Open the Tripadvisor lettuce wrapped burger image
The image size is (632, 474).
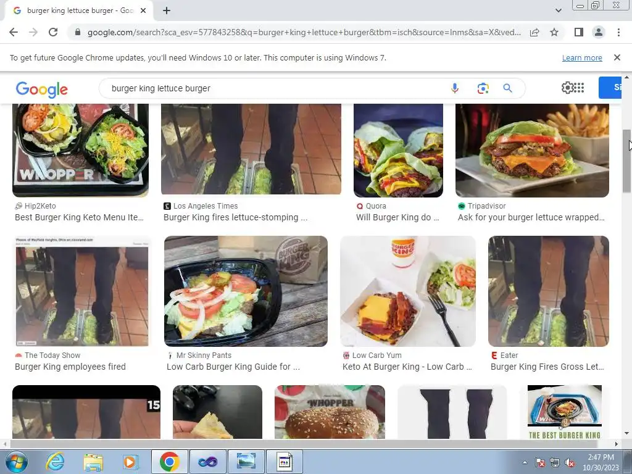tap(532, 151)
